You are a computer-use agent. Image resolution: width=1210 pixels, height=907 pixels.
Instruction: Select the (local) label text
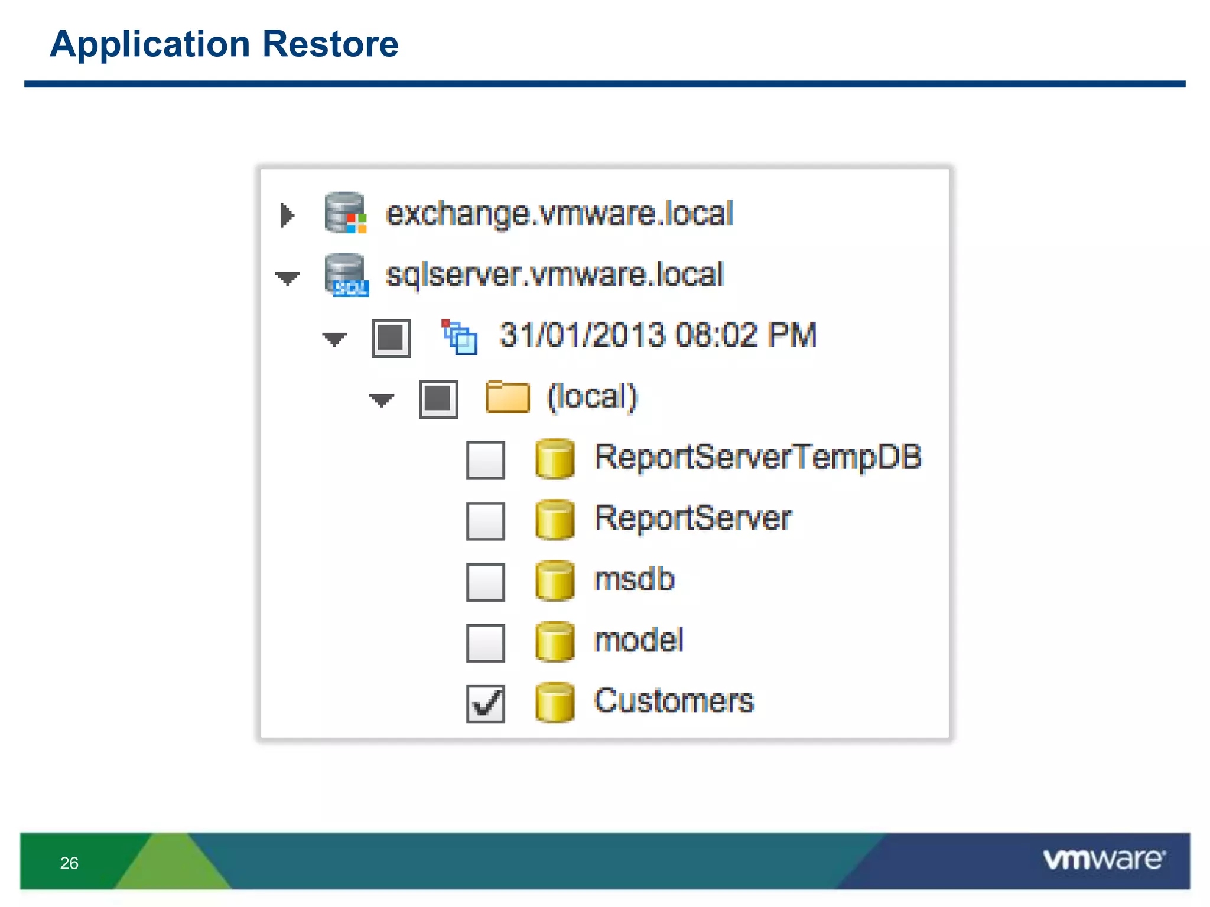[593, 397]
